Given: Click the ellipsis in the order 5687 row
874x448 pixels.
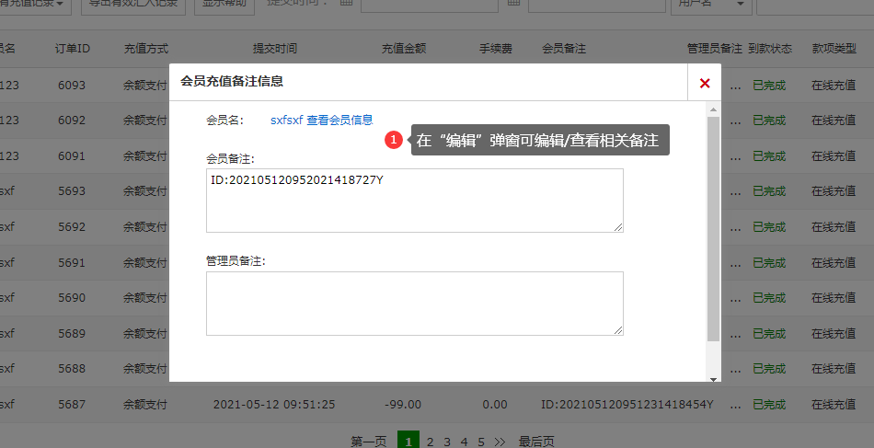Looking at the screenshot, I should point(736,406).
